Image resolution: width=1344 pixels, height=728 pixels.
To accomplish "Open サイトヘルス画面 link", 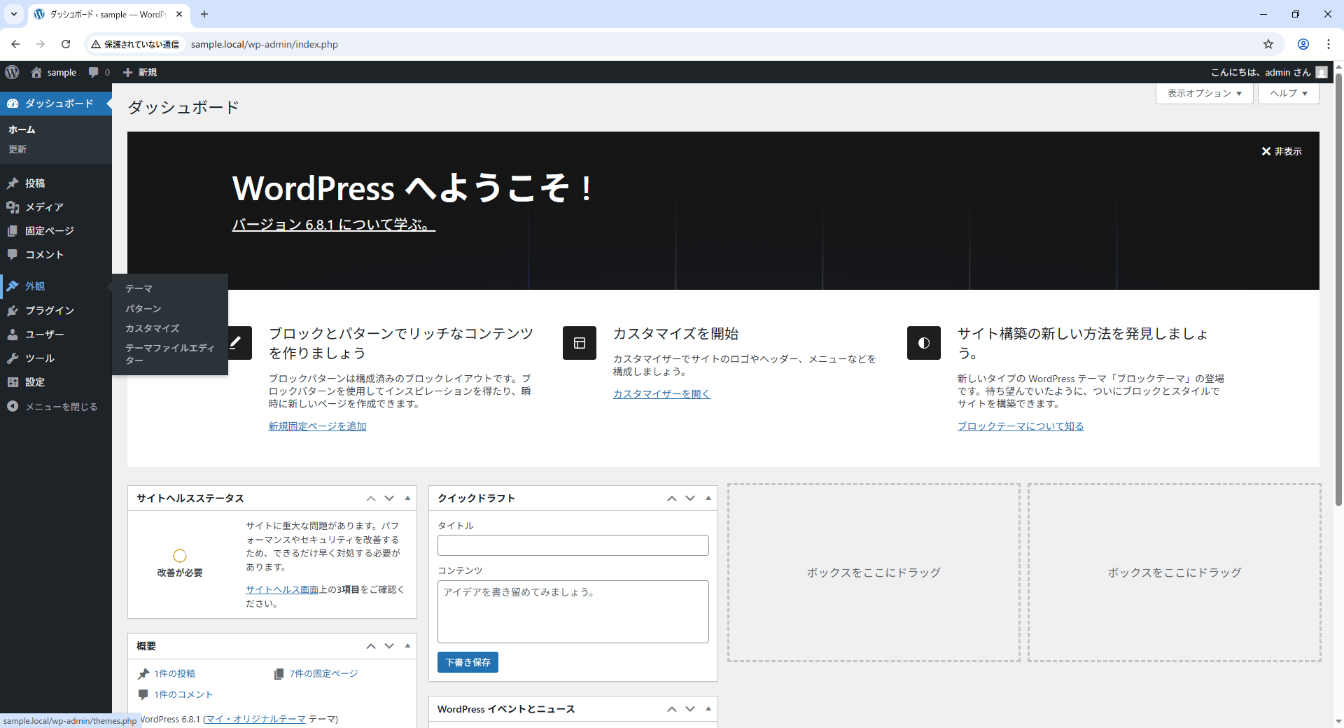I will point(282,589).
